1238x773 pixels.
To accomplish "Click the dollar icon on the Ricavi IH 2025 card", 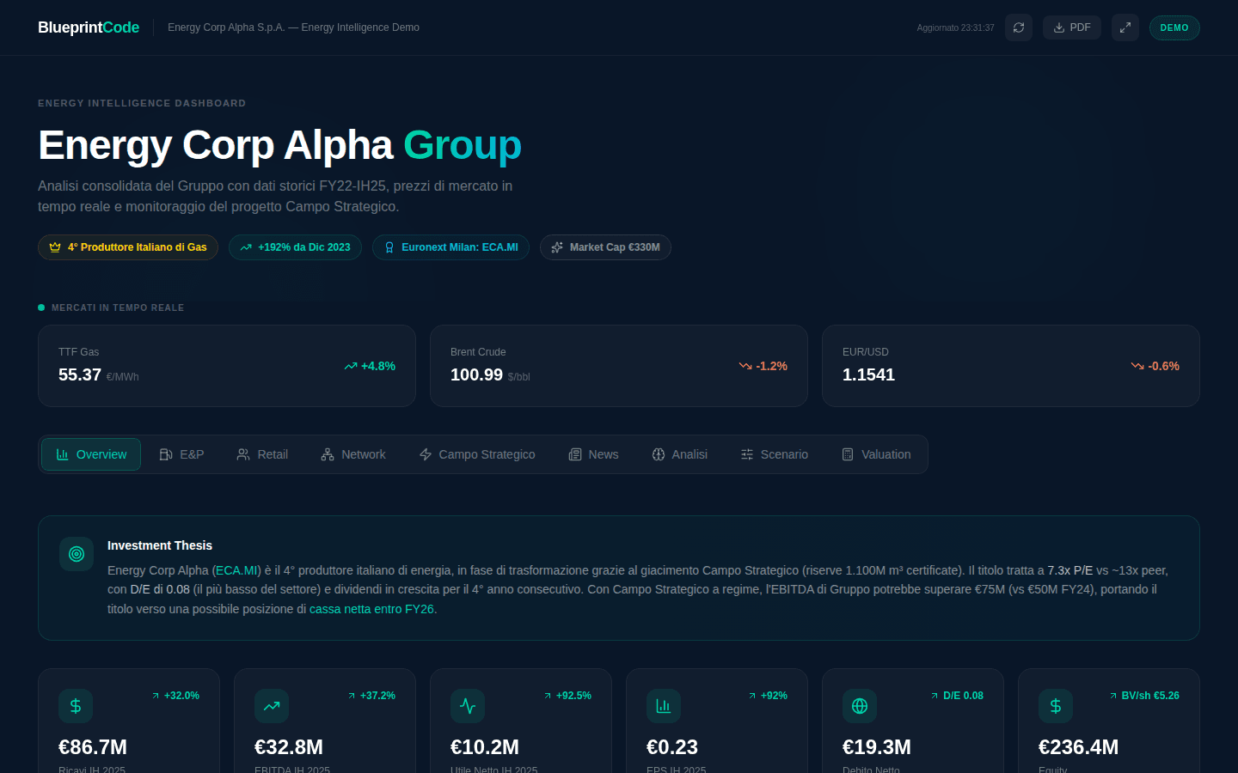I will [x=76, y=705].
